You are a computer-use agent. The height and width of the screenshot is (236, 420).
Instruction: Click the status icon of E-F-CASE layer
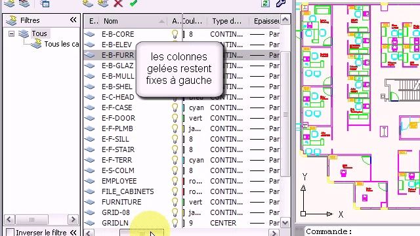[x=90, y=108]
